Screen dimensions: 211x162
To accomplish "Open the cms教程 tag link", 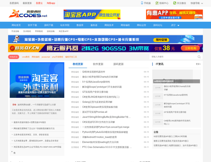I will [26, 57].
